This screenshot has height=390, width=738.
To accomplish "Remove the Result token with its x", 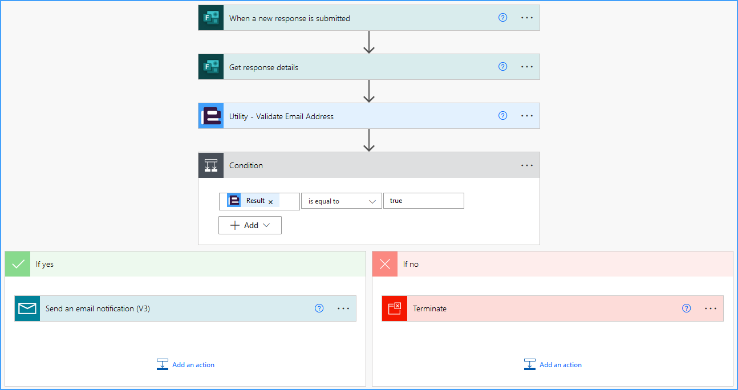I will click(270, 202).
